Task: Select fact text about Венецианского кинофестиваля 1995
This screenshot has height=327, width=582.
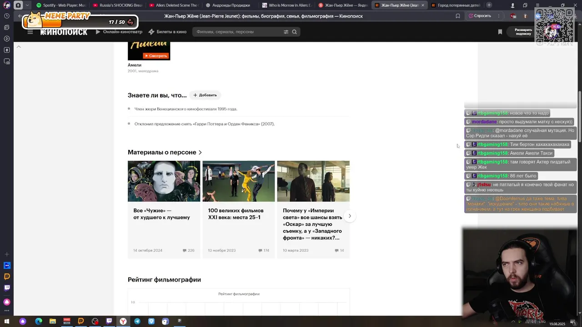Action: point(186,109)
